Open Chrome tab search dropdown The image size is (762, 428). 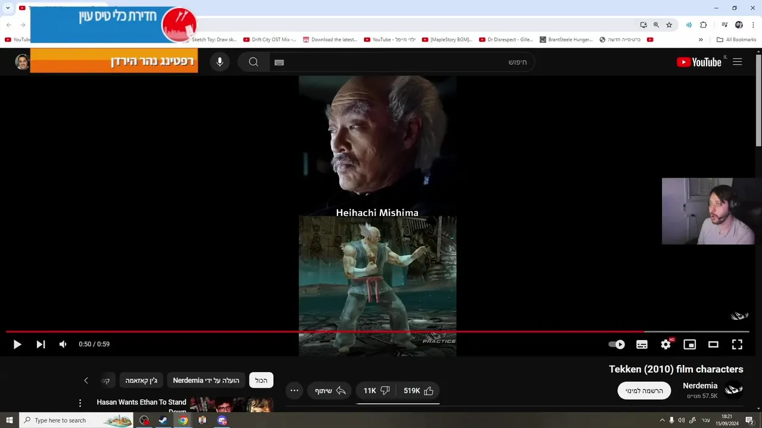[8, 8]
